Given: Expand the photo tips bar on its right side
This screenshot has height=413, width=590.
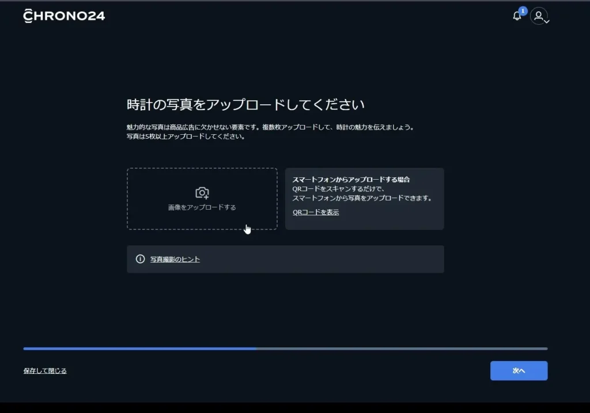Looking at the screenshot, I should point(426,259).
